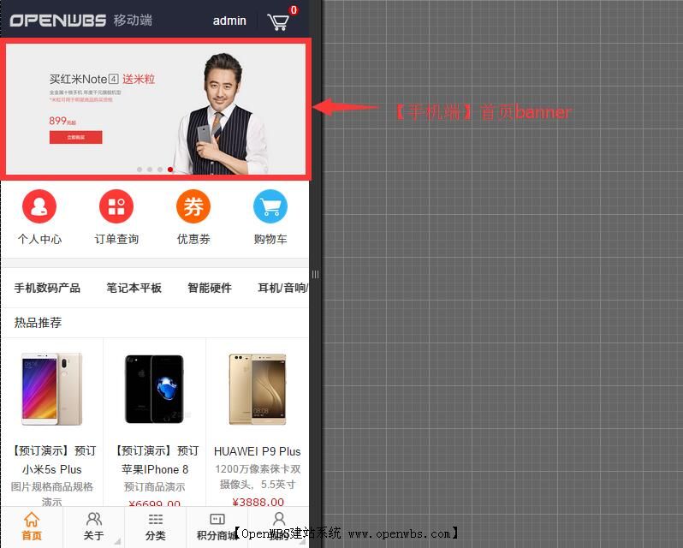Tap the 个人中心 personal center icon
Screen dimensions: 683x548
(39, 207)
